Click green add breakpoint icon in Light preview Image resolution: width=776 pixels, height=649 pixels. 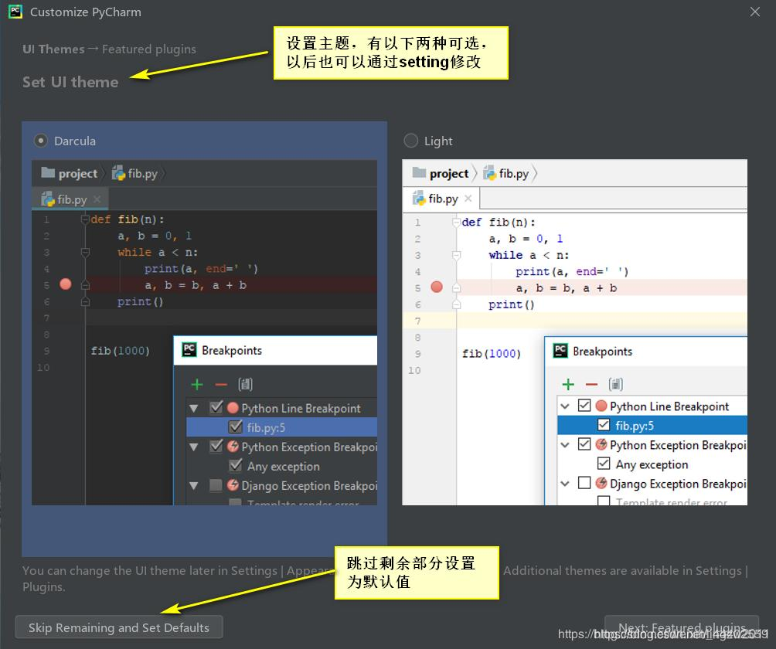pos(568,384)
